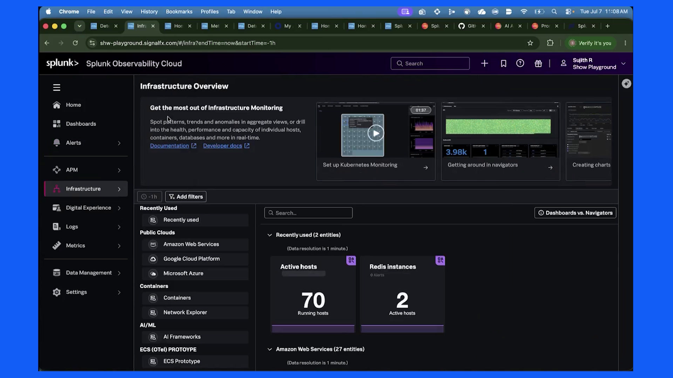Open Chrome History menu
673x378 pixels.
click(x=149, y=12)
